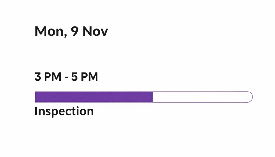The width and height of the screenshot is (275, 157).
Task: Click the empty white part of the progress bar
Action: coord(201,97)
